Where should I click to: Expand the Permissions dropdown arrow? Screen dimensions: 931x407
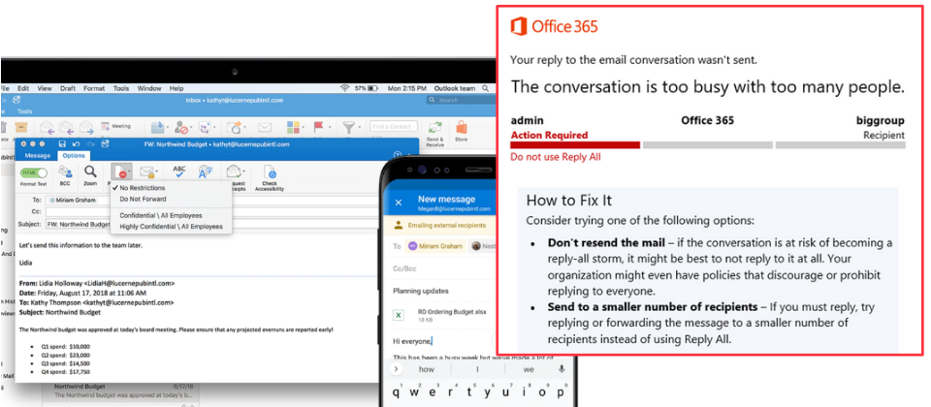point(128,172)
